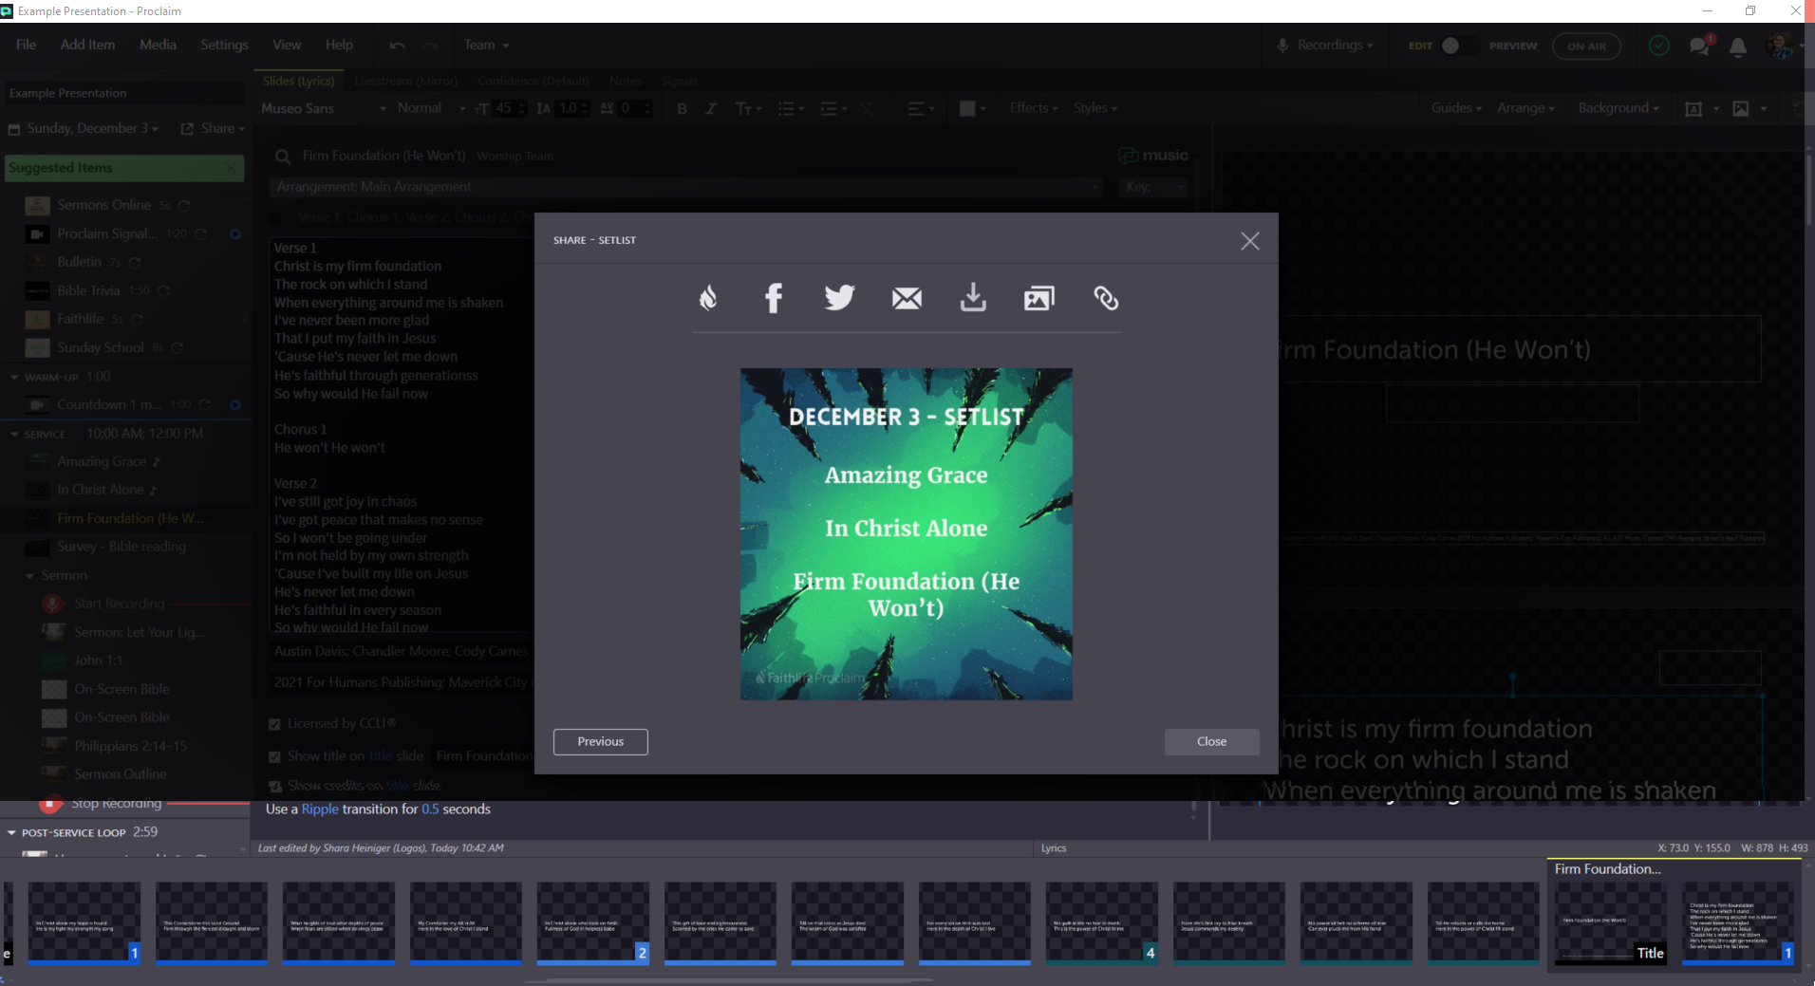Click the green sync checkmark icon
The image size is (1815, 986).
[1658, 46]
